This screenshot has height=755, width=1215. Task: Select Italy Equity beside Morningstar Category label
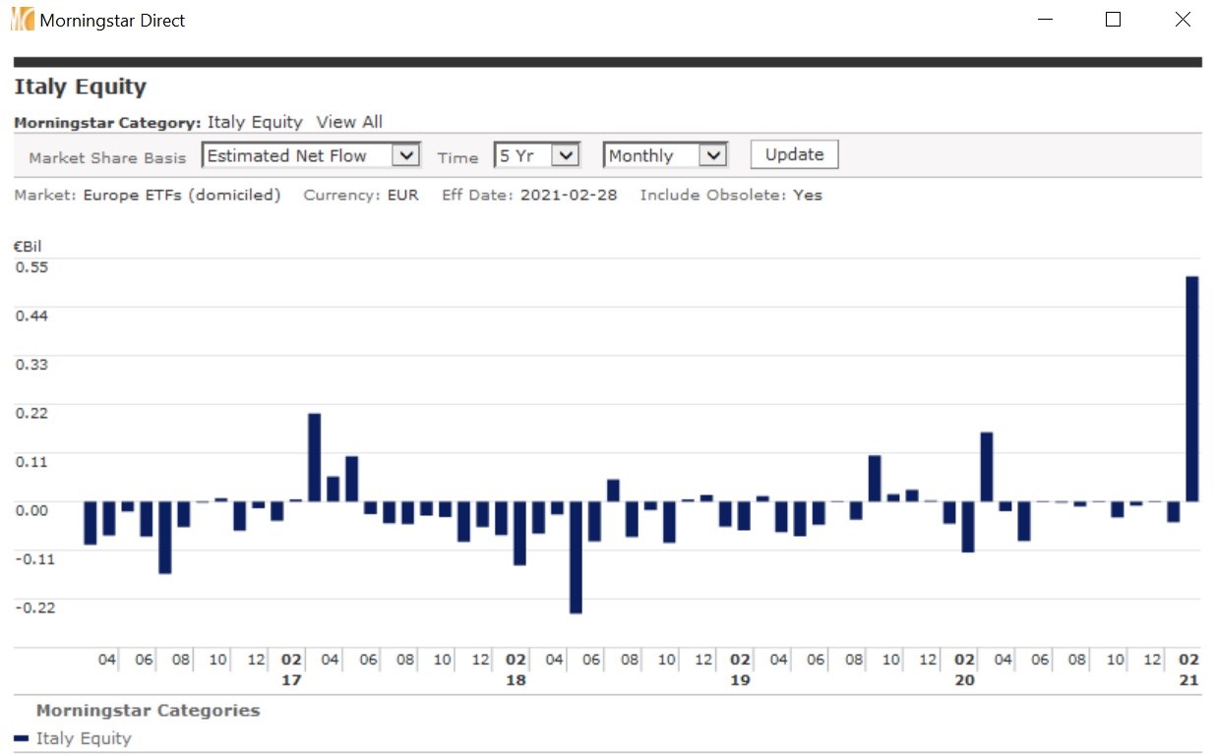click(255, 122)
